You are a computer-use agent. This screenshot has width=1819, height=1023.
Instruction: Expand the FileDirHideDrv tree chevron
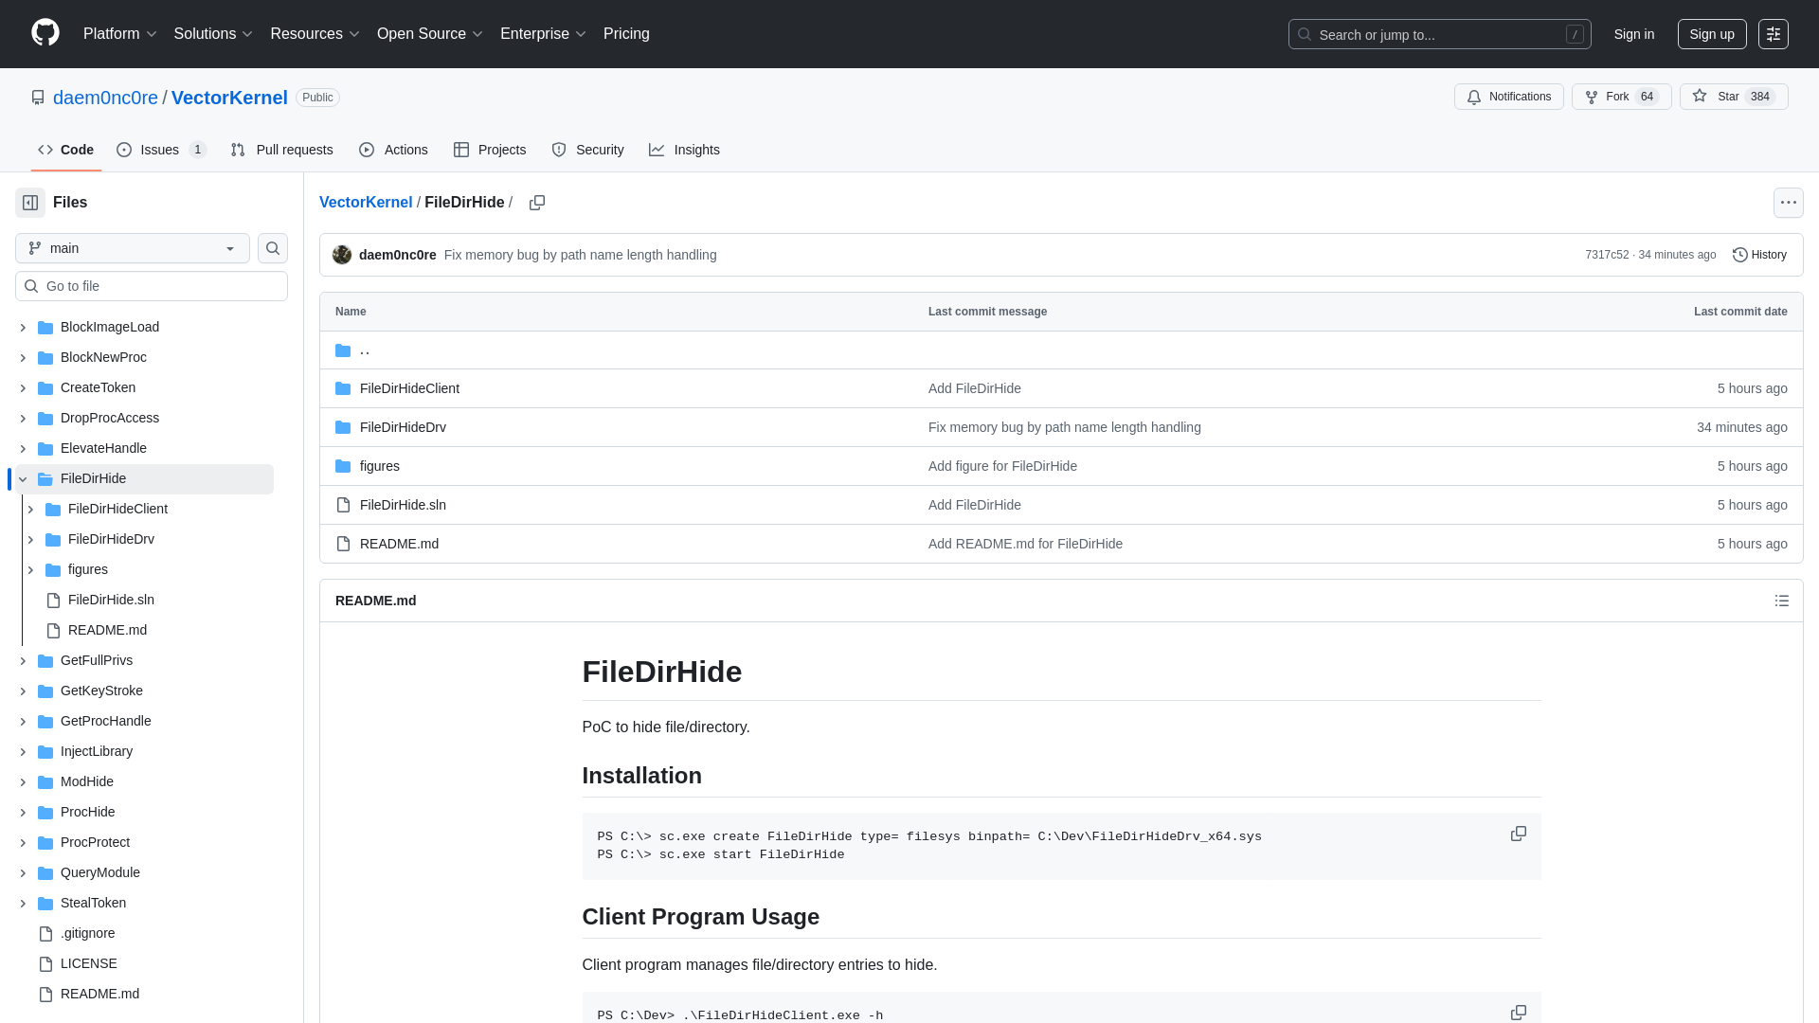click(30, 539)
